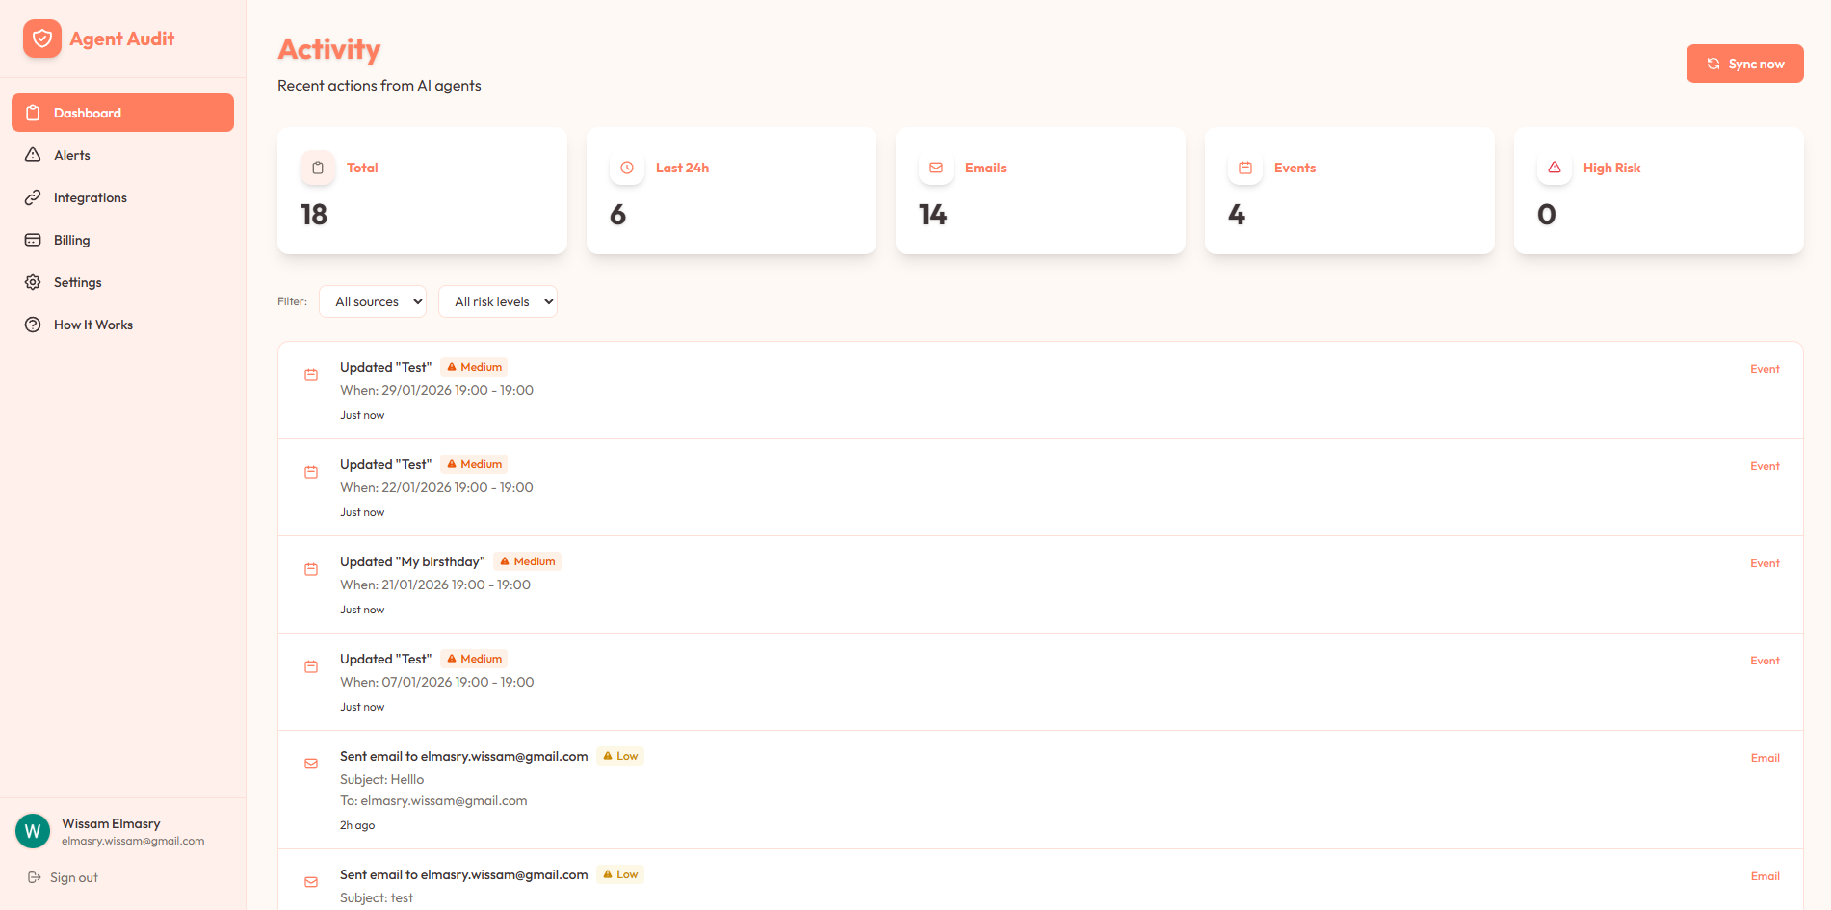The image size is (1831, 910).
Task: Switch to the Alerts section
Action: pos(73,155)
